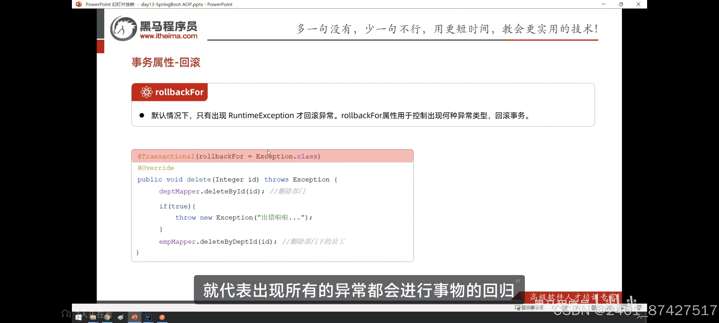Click the www.itheima.com link in the logo
This screenshot has height=323, width=719.
tap(169, 36)
